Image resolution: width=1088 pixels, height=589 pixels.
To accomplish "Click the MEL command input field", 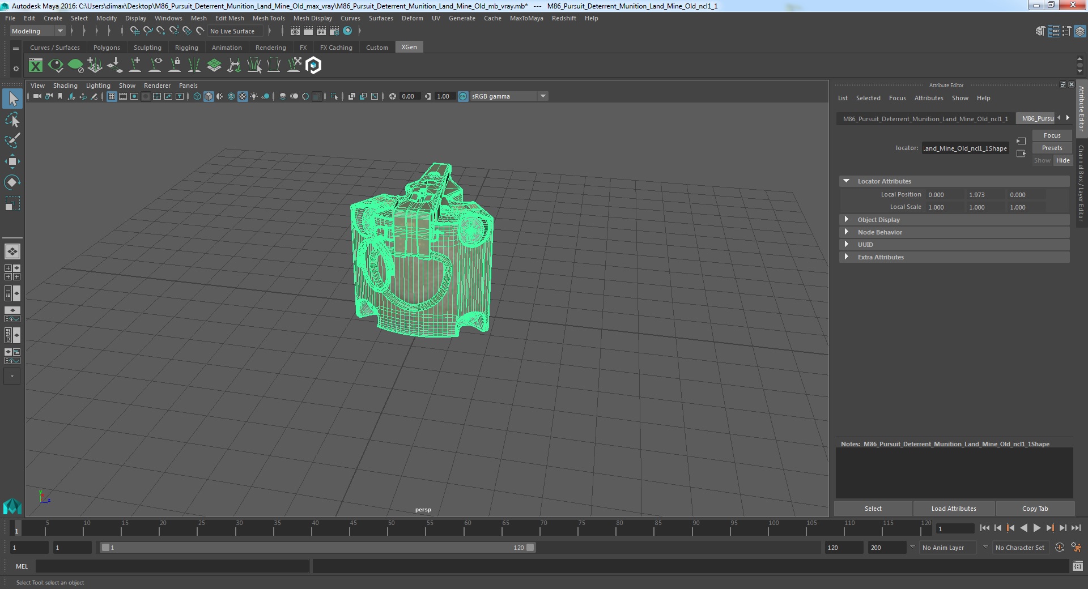I will (x=172, y=566).
